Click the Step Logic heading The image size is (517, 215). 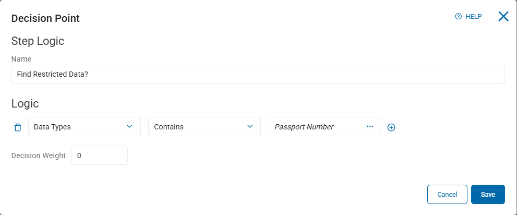pos(38,41)
